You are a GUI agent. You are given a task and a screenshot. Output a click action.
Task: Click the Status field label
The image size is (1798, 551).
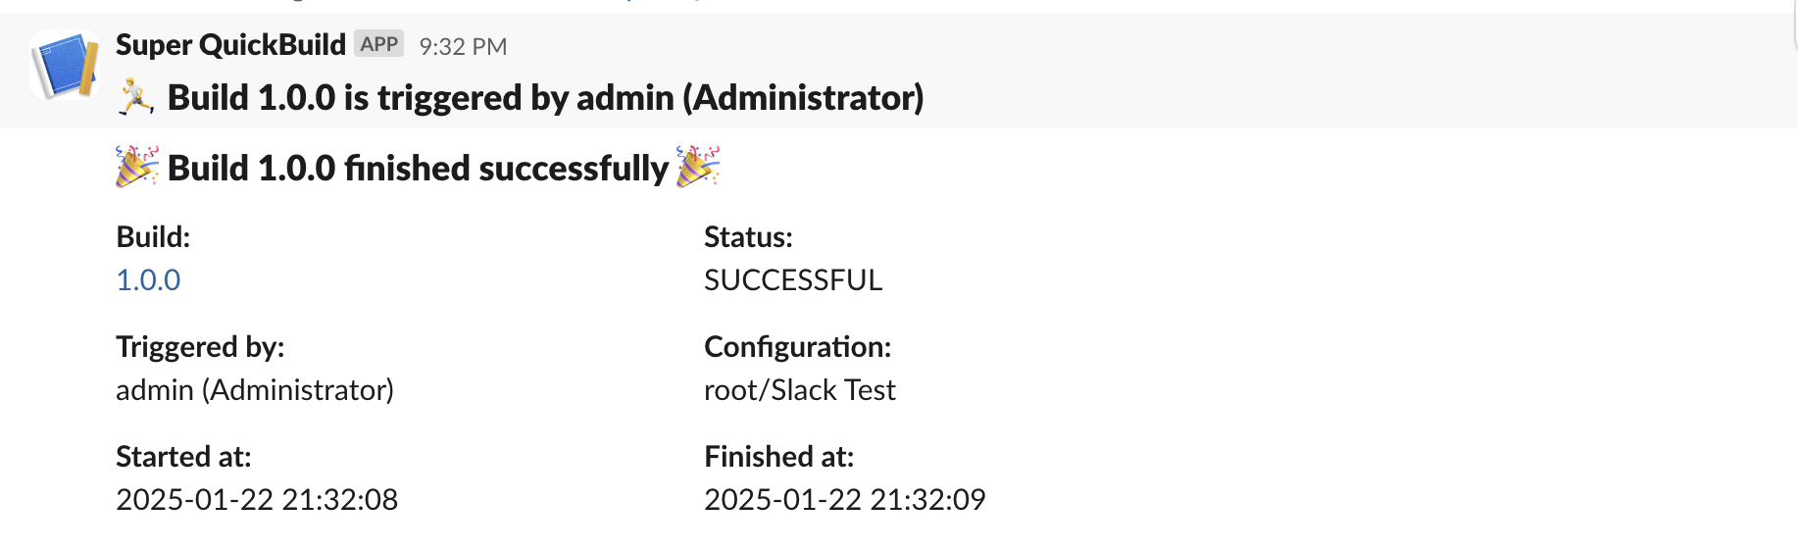coord(748,237)
